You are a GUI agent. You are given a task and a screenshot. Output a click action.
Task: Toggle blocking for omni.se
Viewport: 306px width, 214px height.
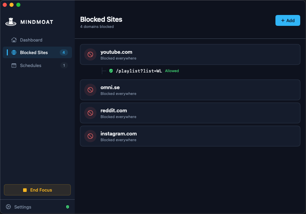90,90
